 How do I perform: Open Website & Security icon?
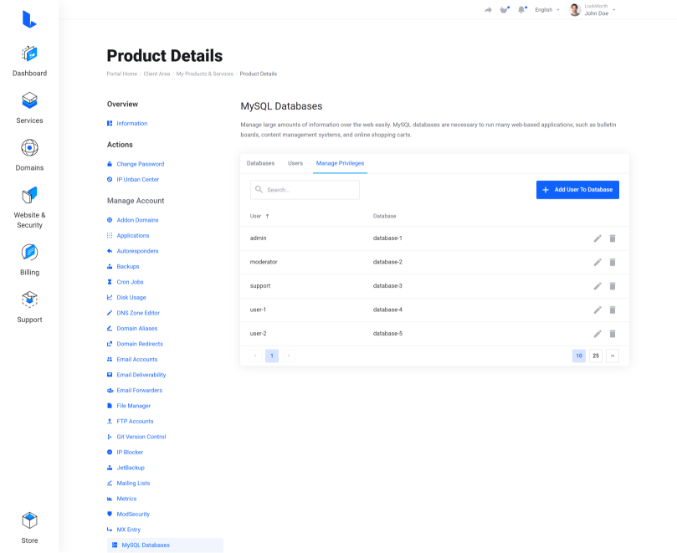coord(29,195)
